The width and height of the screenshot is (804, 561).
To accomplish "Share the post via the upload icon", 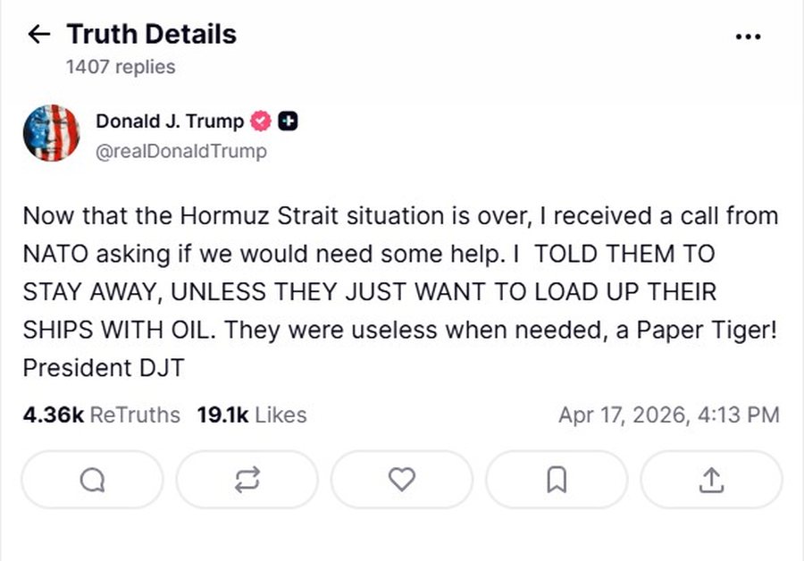I will point(710,481).
